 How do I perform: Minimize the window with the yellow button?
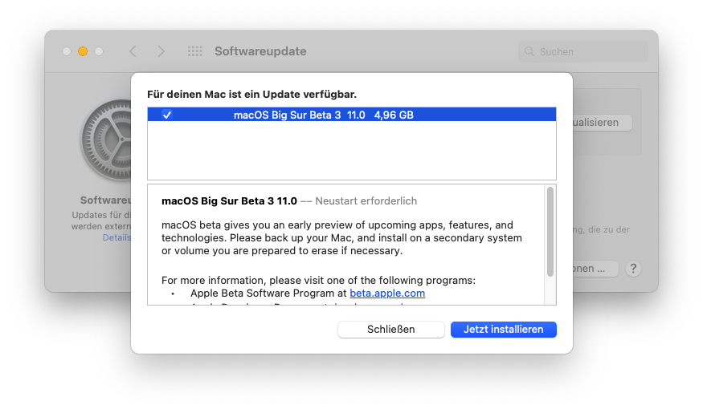click(x=83, y=51)
